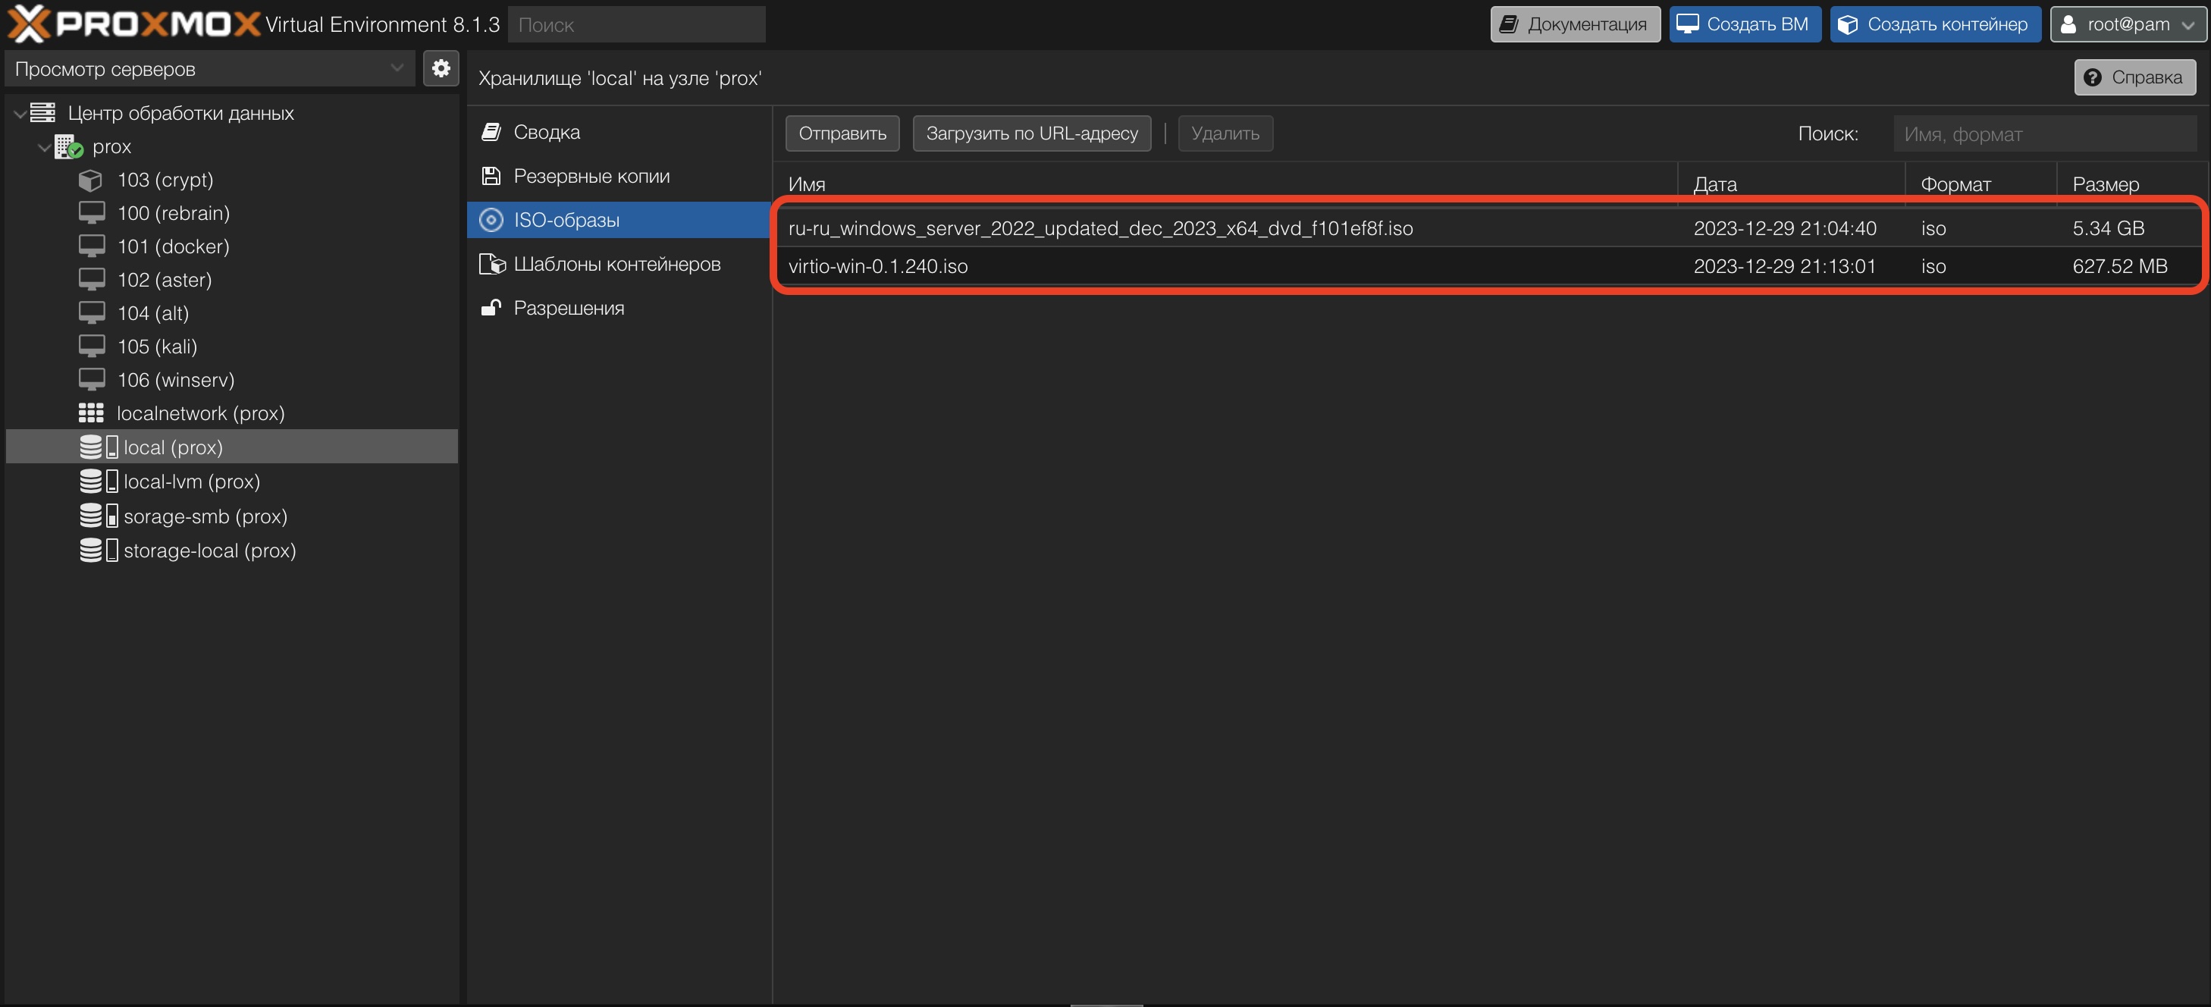
Task: Sort by the Date (Дата) column header
Action: pos(1791,184)
